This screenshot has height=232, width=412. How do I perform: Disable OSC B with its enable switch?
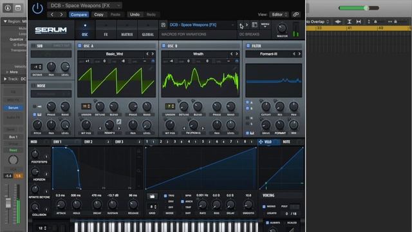click(164, 46)
